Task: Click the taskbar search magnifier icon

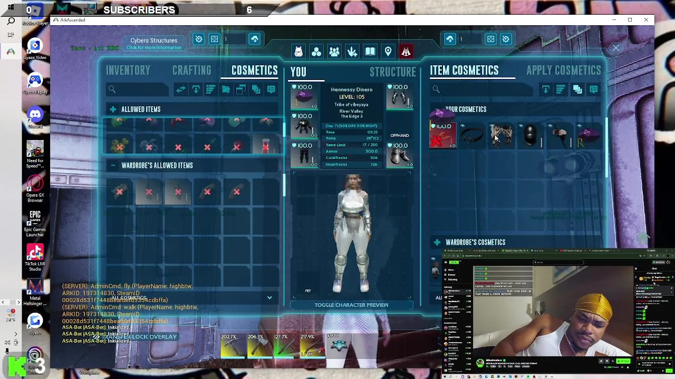Action: tap(11, 22)
